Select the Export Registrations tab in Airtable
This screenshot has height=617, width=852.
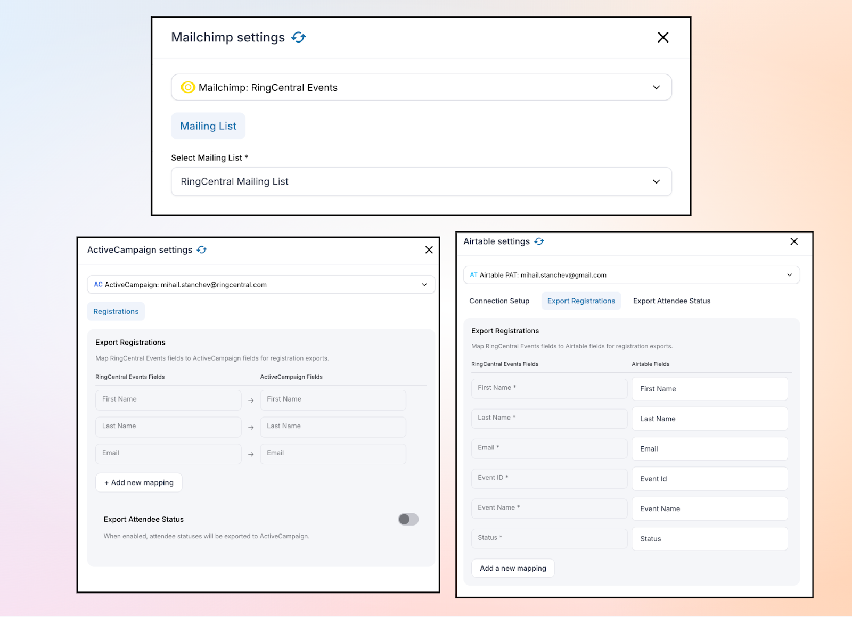[581, 301]
